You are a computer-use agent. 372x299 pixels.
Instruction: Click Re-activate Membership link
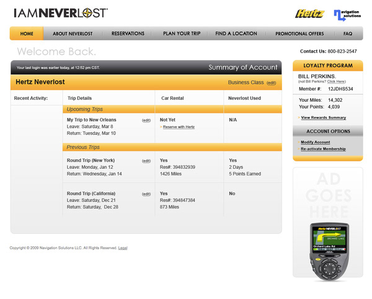pos(323,149)
